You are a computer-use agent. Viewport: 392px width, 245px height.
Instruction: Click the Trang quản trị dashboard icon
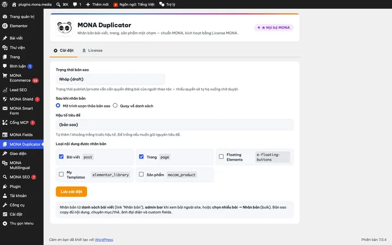point(5,16)
